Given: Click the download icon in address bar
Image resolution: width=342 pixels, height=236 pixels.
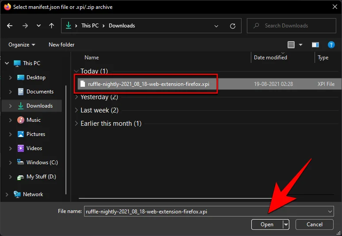Looking at the screenshot, I should pos(69,26).
